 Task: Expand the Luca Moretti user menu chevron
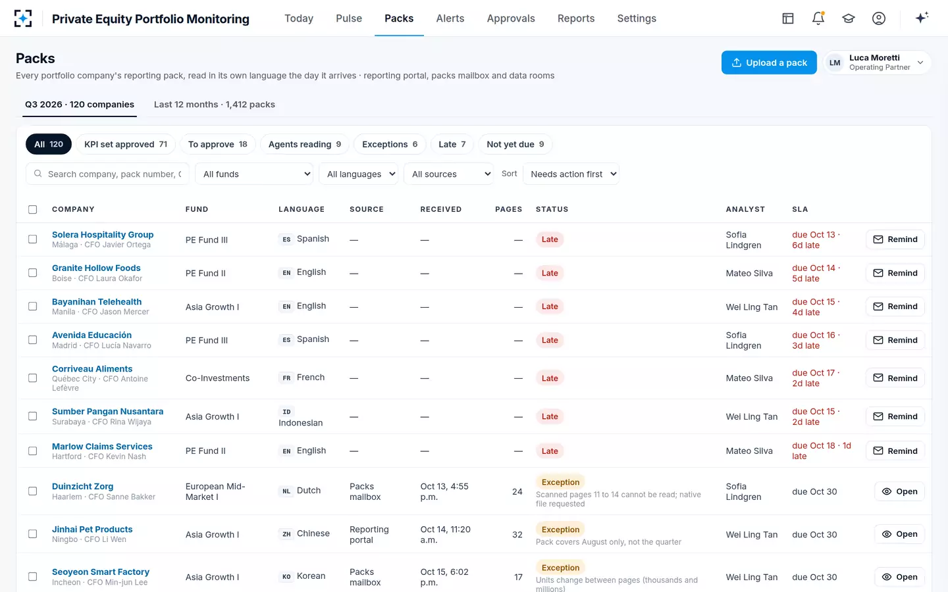coord(920,62)
